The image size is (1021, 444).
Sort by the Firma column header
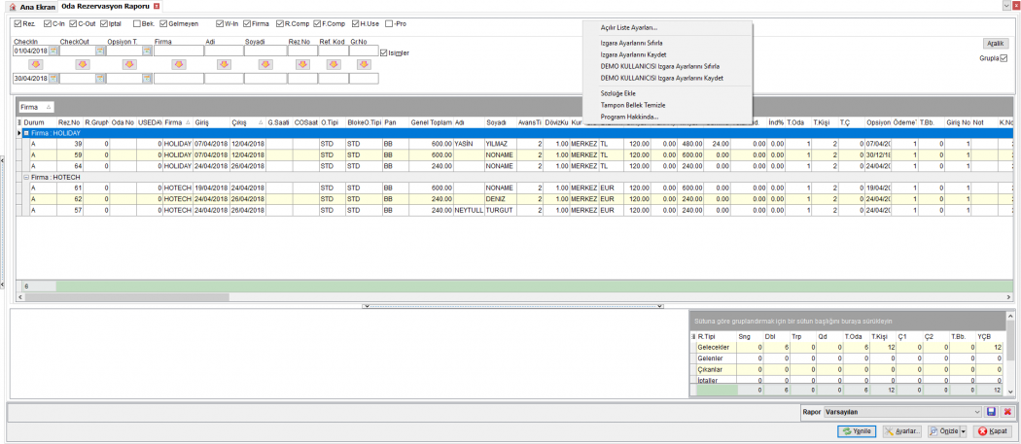[178, 122]
